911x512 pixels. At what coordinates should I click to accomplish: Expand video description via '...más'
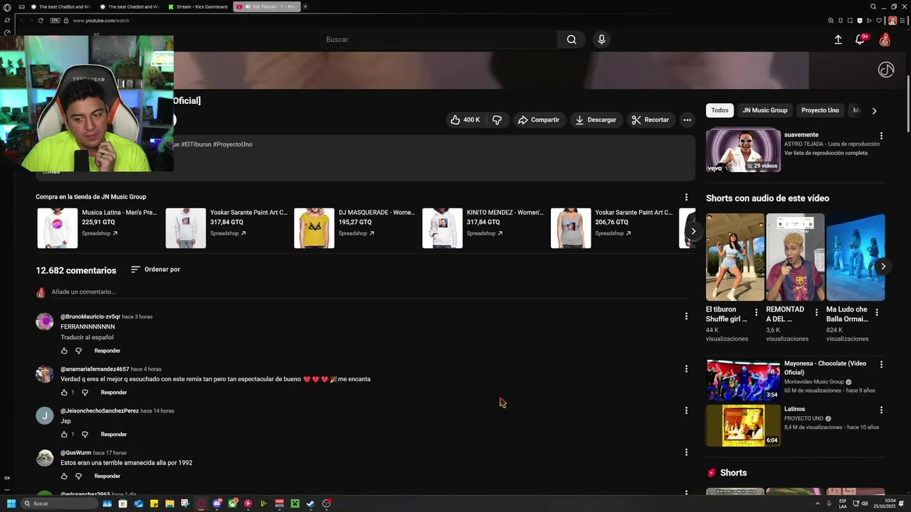51,171
